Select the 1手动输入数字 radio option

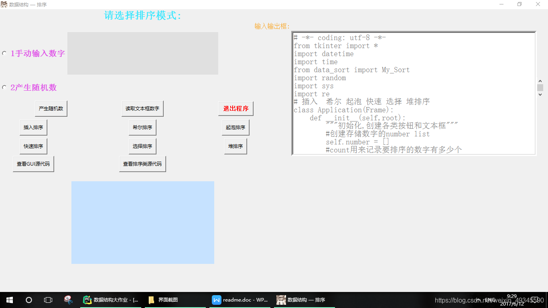tap(4, 53)
